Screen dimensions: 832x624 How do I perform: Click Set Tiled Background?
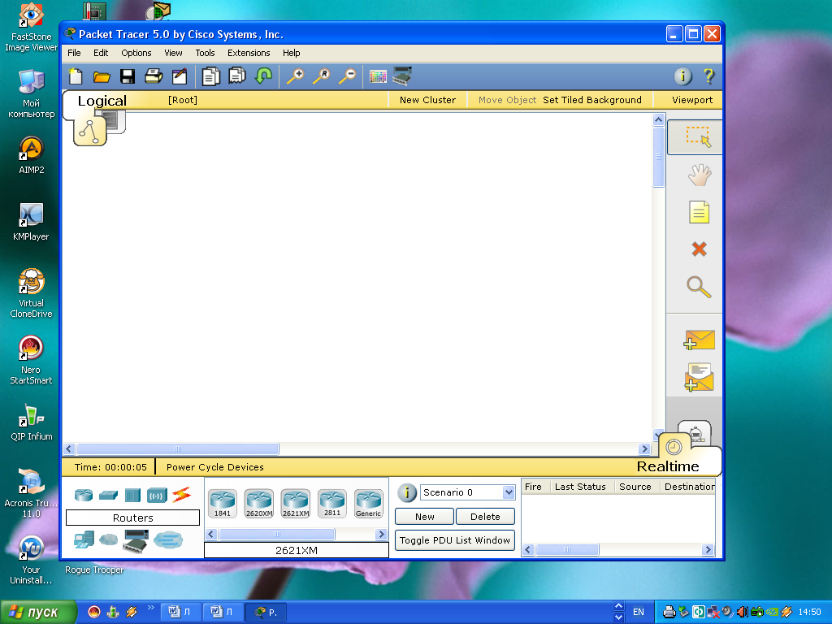[x=592, y=100]
